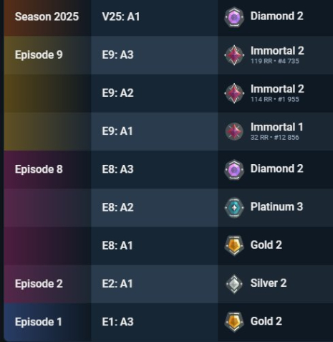333x342 pixels.
Task: Select the Episode 9 label
Action: tap(39, 55)
